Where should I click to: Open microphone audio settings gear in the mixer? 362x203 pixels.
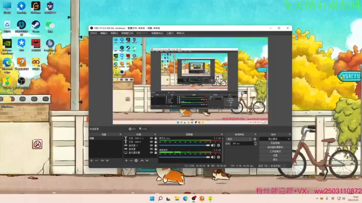219,145
